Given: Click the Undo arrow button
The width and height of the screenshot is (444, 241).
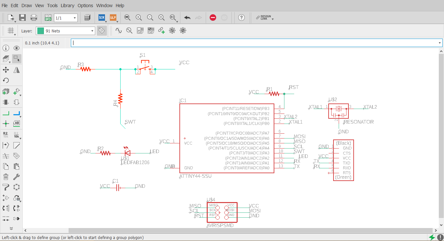Looking at the screenshot, I should (x=187, y=18).
